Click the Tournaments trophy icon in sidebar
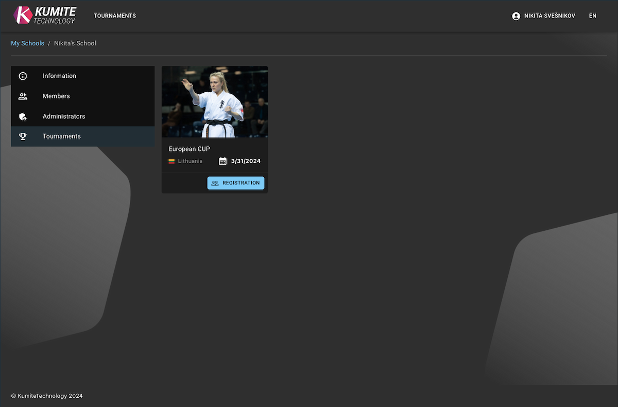The height and width of the screenshot is (407, 618). tap(23, 137)
